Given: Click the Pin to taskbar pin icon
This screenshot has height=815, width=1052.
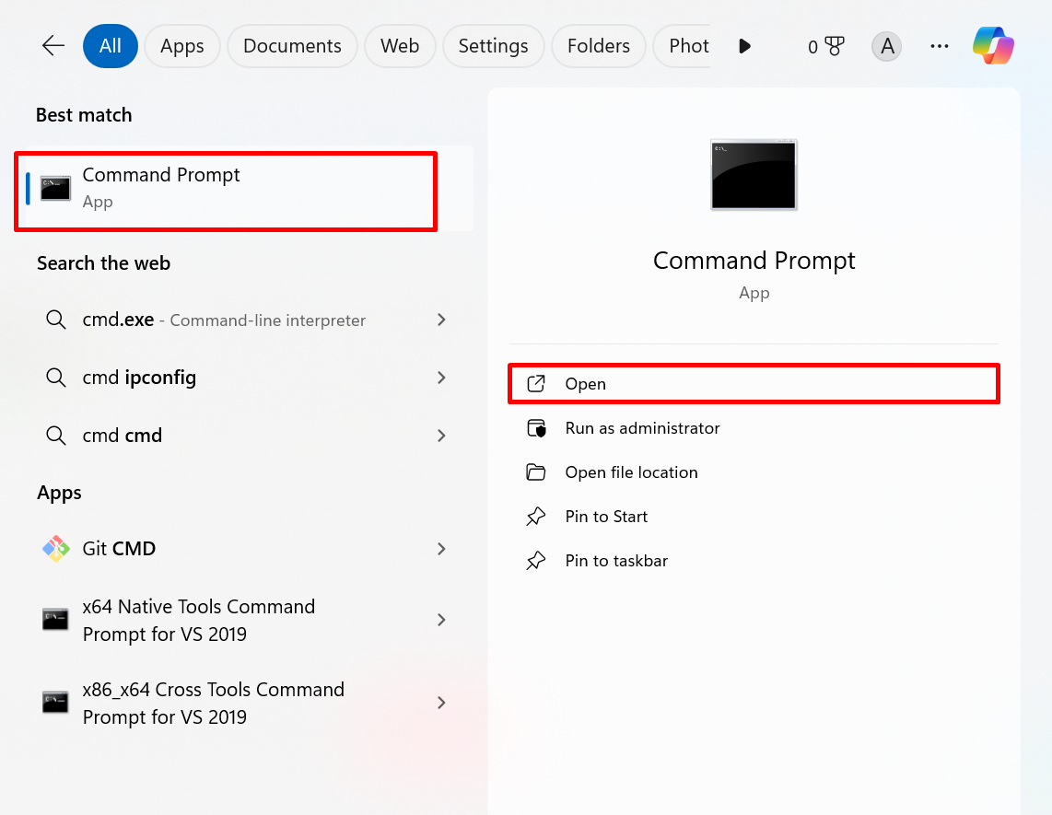Looking at the screenshot, I should [x=535, y=561].
